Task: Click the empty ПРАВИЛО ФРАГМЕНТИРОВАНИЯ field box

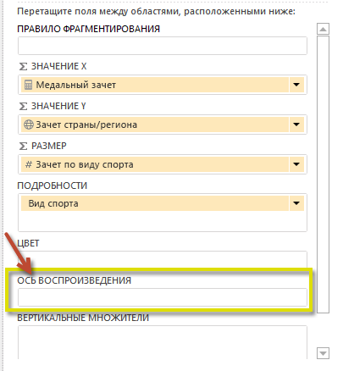Action: (163, 46)
